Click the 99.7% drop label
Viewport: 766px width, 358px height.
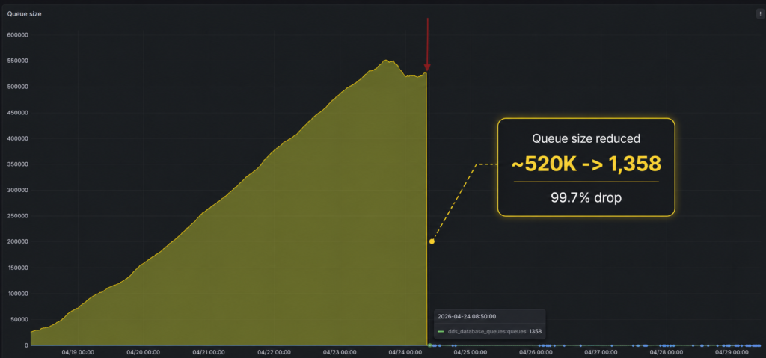point(586,198)
